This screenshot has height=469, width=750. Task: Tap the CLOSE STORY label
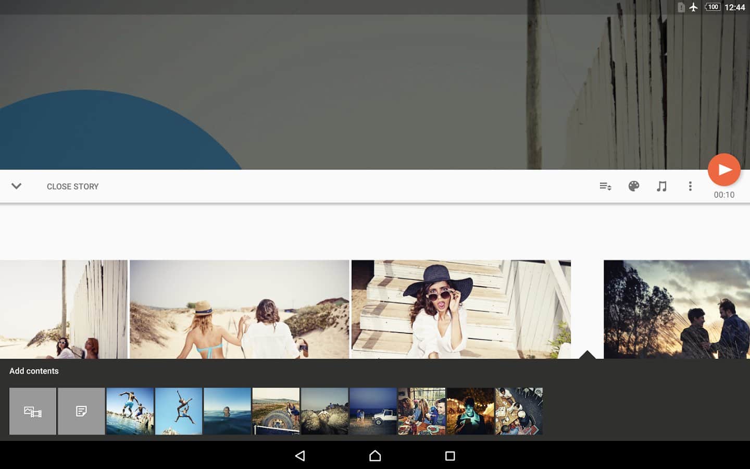coord(72,187)
